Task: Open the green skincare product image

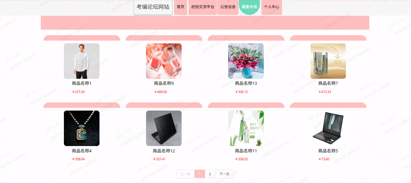Action: pos(246,128)
